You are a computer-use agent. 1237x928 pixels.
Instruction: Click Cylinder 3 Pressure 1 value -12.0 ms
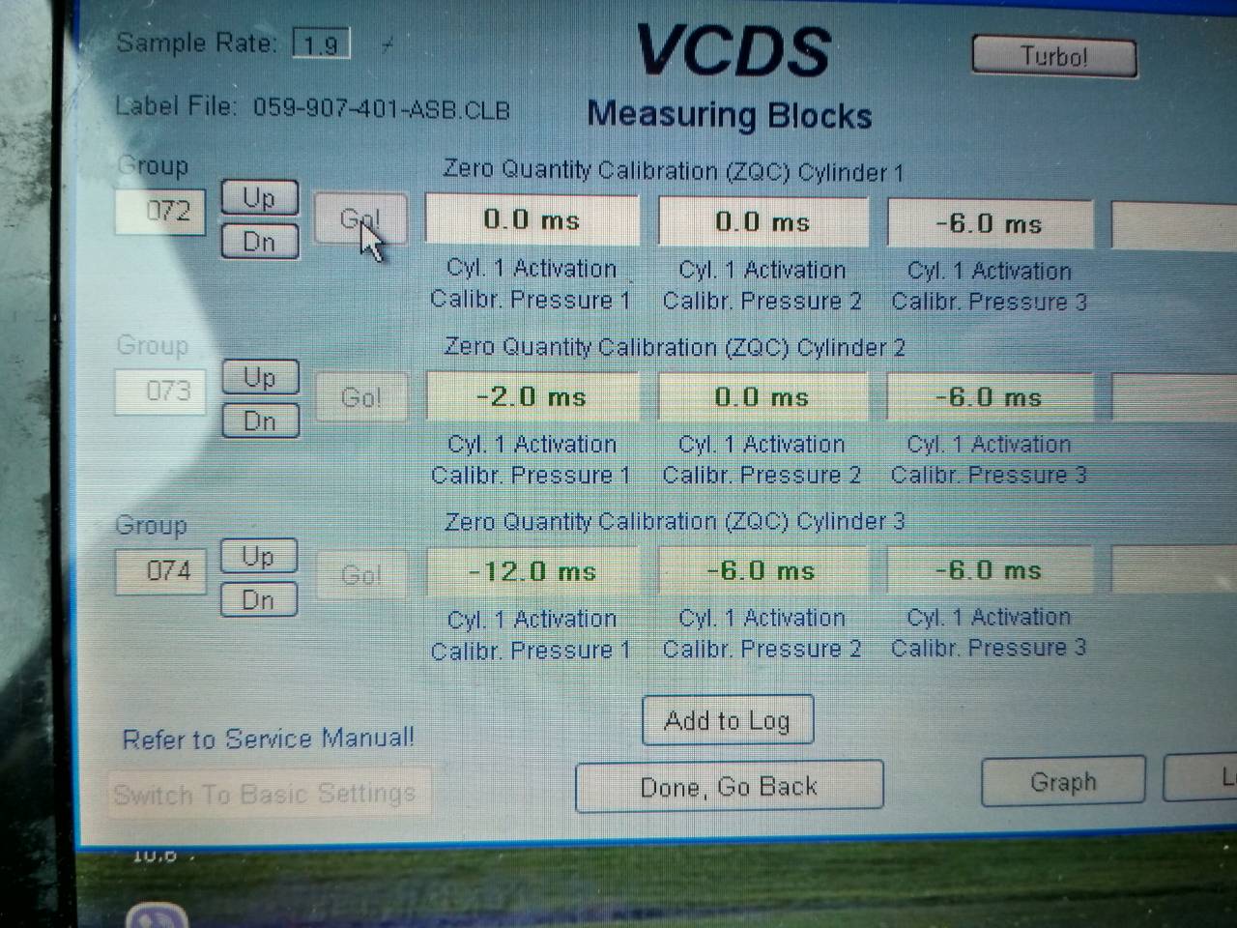[x=532, y=571]
